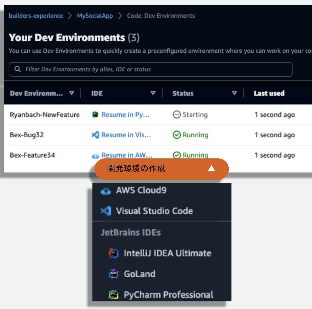
Task: Click the search magnifier icon in the filter bar
Action: 17,69
